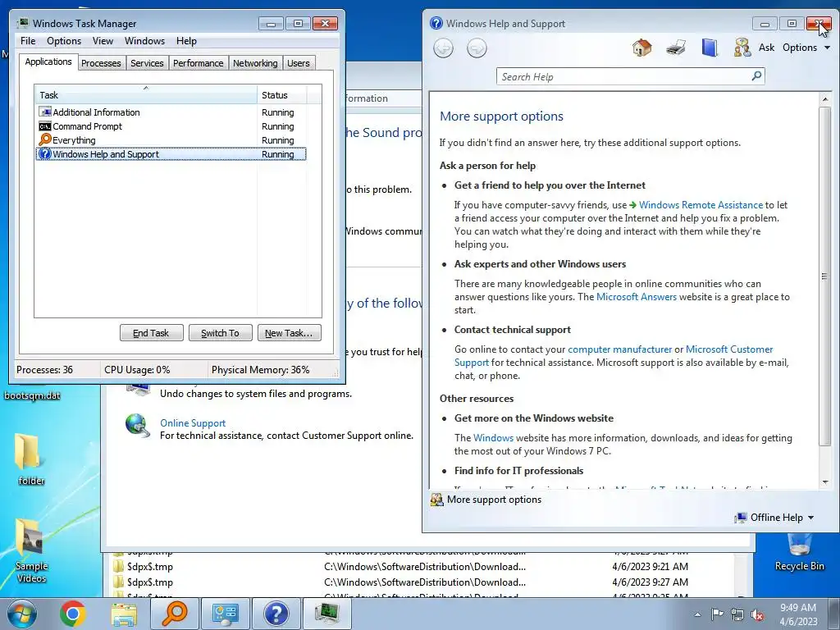
Task: Open Windows Explorer from taskbar
Action: click(124, 614)
